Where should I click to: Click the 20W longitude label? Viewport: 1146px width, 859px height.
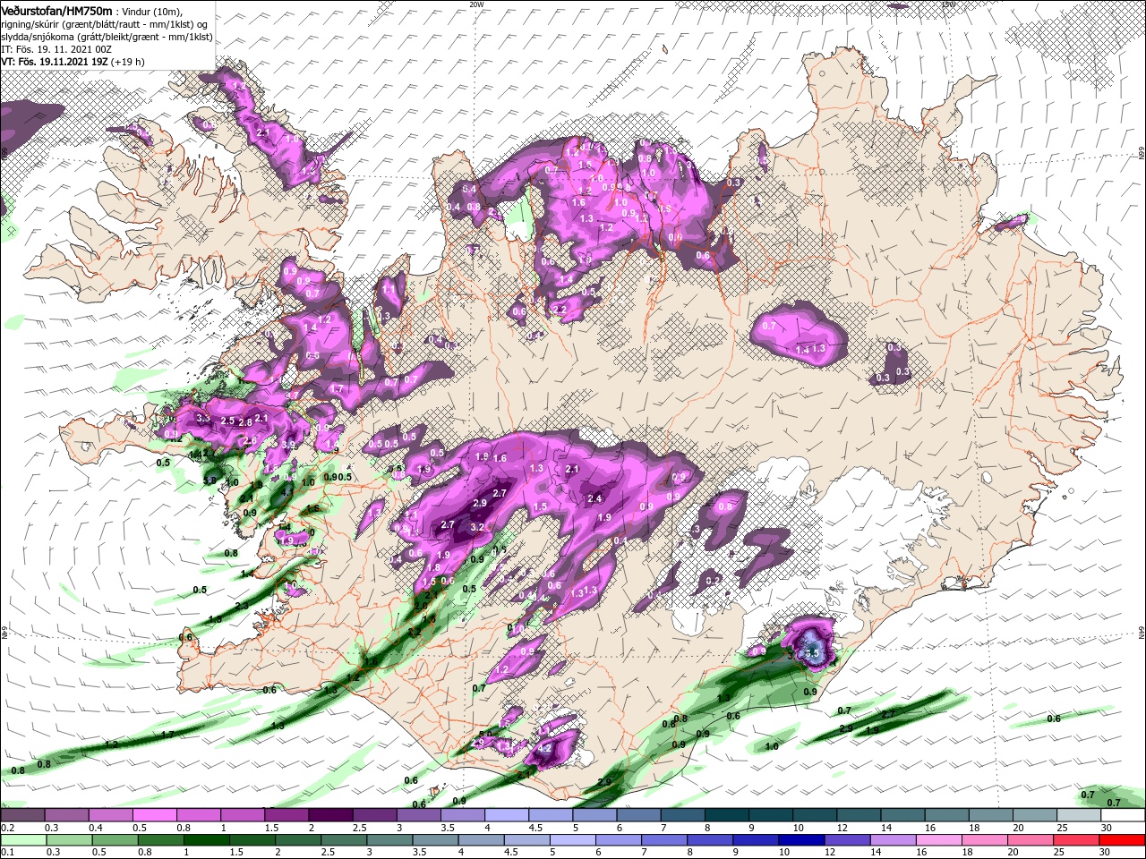tap(476, 4)
